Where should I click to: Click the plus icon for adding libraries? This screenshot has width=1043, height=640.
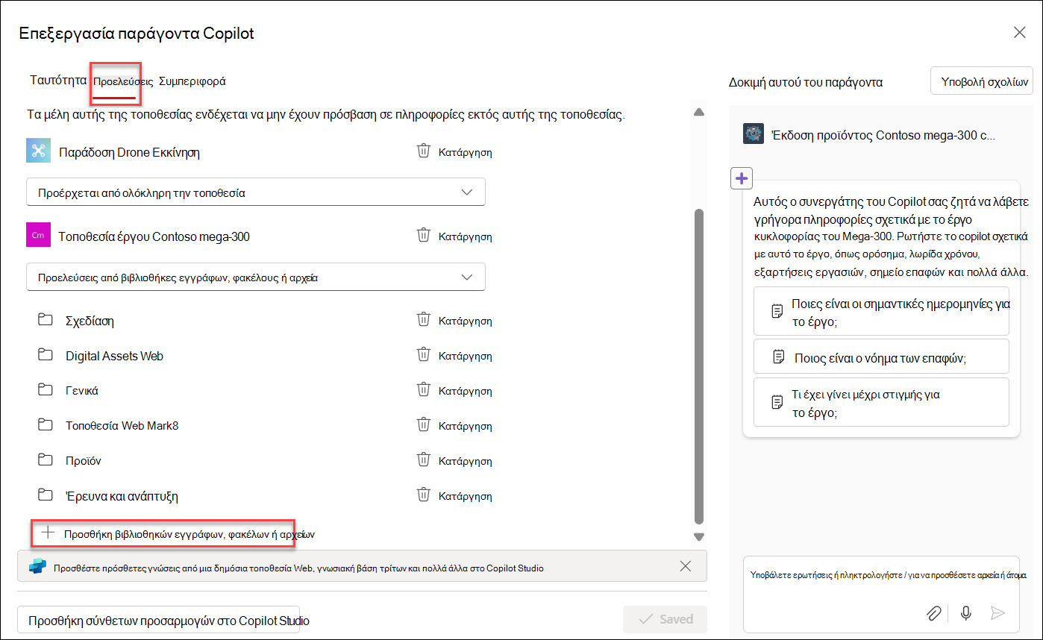tap(48, 533)
